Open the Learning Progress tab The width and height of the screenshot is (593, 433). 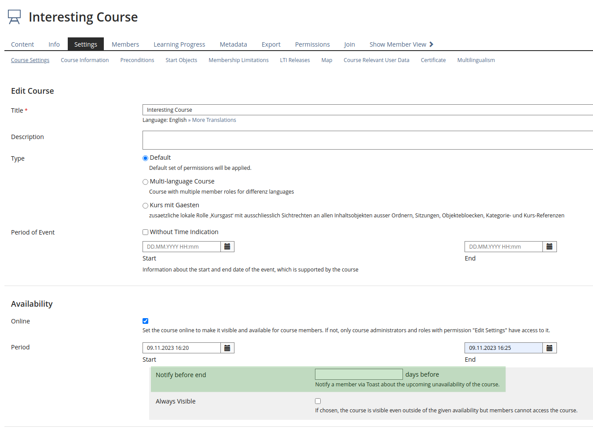click(179, 44)
